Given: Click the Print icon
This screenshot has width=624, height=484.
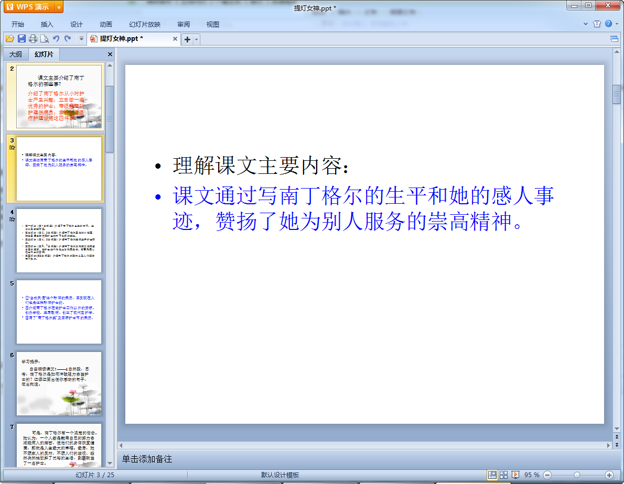Looking at the screenshot, I should [x=33, y=39].
